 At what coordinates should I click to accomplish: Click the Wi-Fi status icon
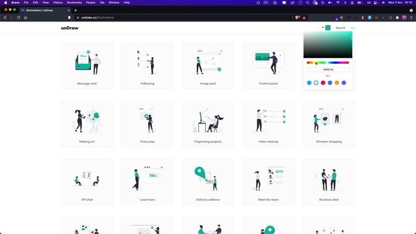(338, 3)
